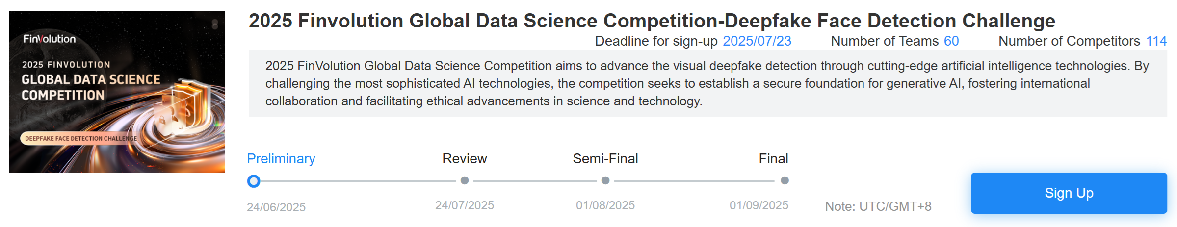The height and width of the screenshot is (227, 1177).
Task: Click the Final timeline dot
Action: point(785,180)
